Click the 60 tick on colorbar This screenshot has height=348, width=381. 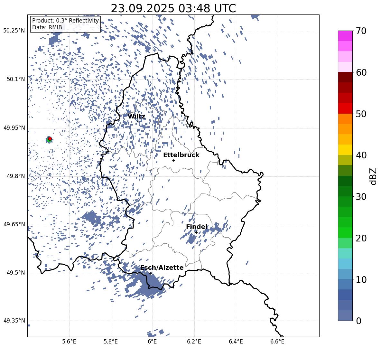pos(361,72)
